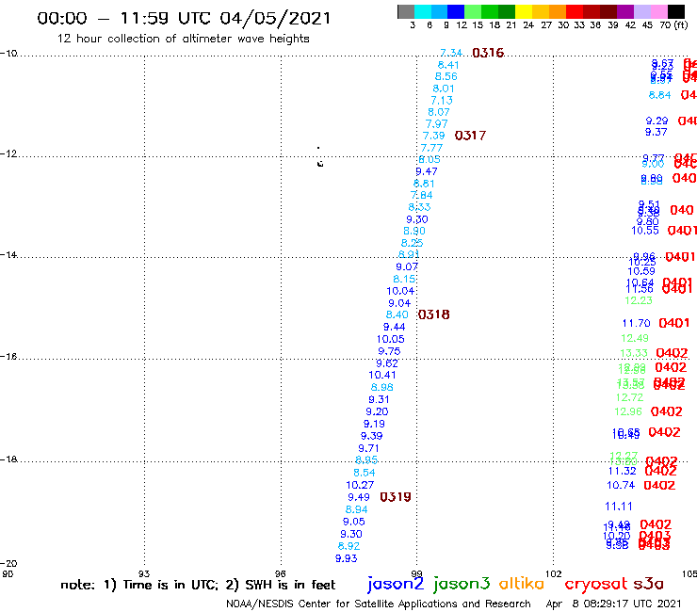This screenshot has height=612, width=697.
Task: Click the legend scale label "33"
Action: 578,24
